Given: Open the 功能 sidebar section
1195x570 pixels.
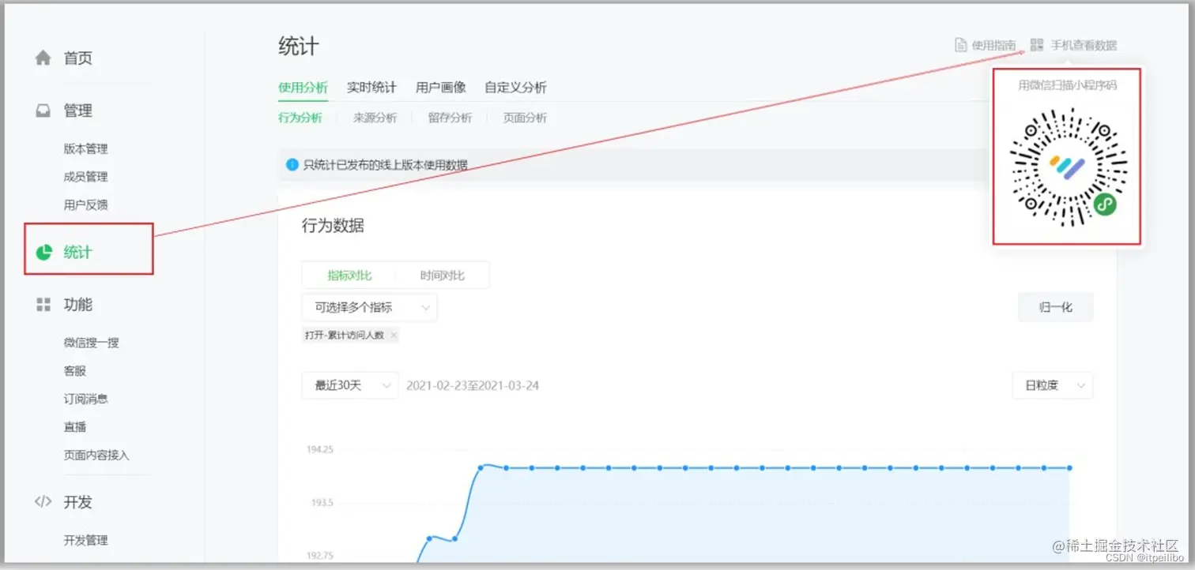Looking at the screenshot, I should click(78, 305).
